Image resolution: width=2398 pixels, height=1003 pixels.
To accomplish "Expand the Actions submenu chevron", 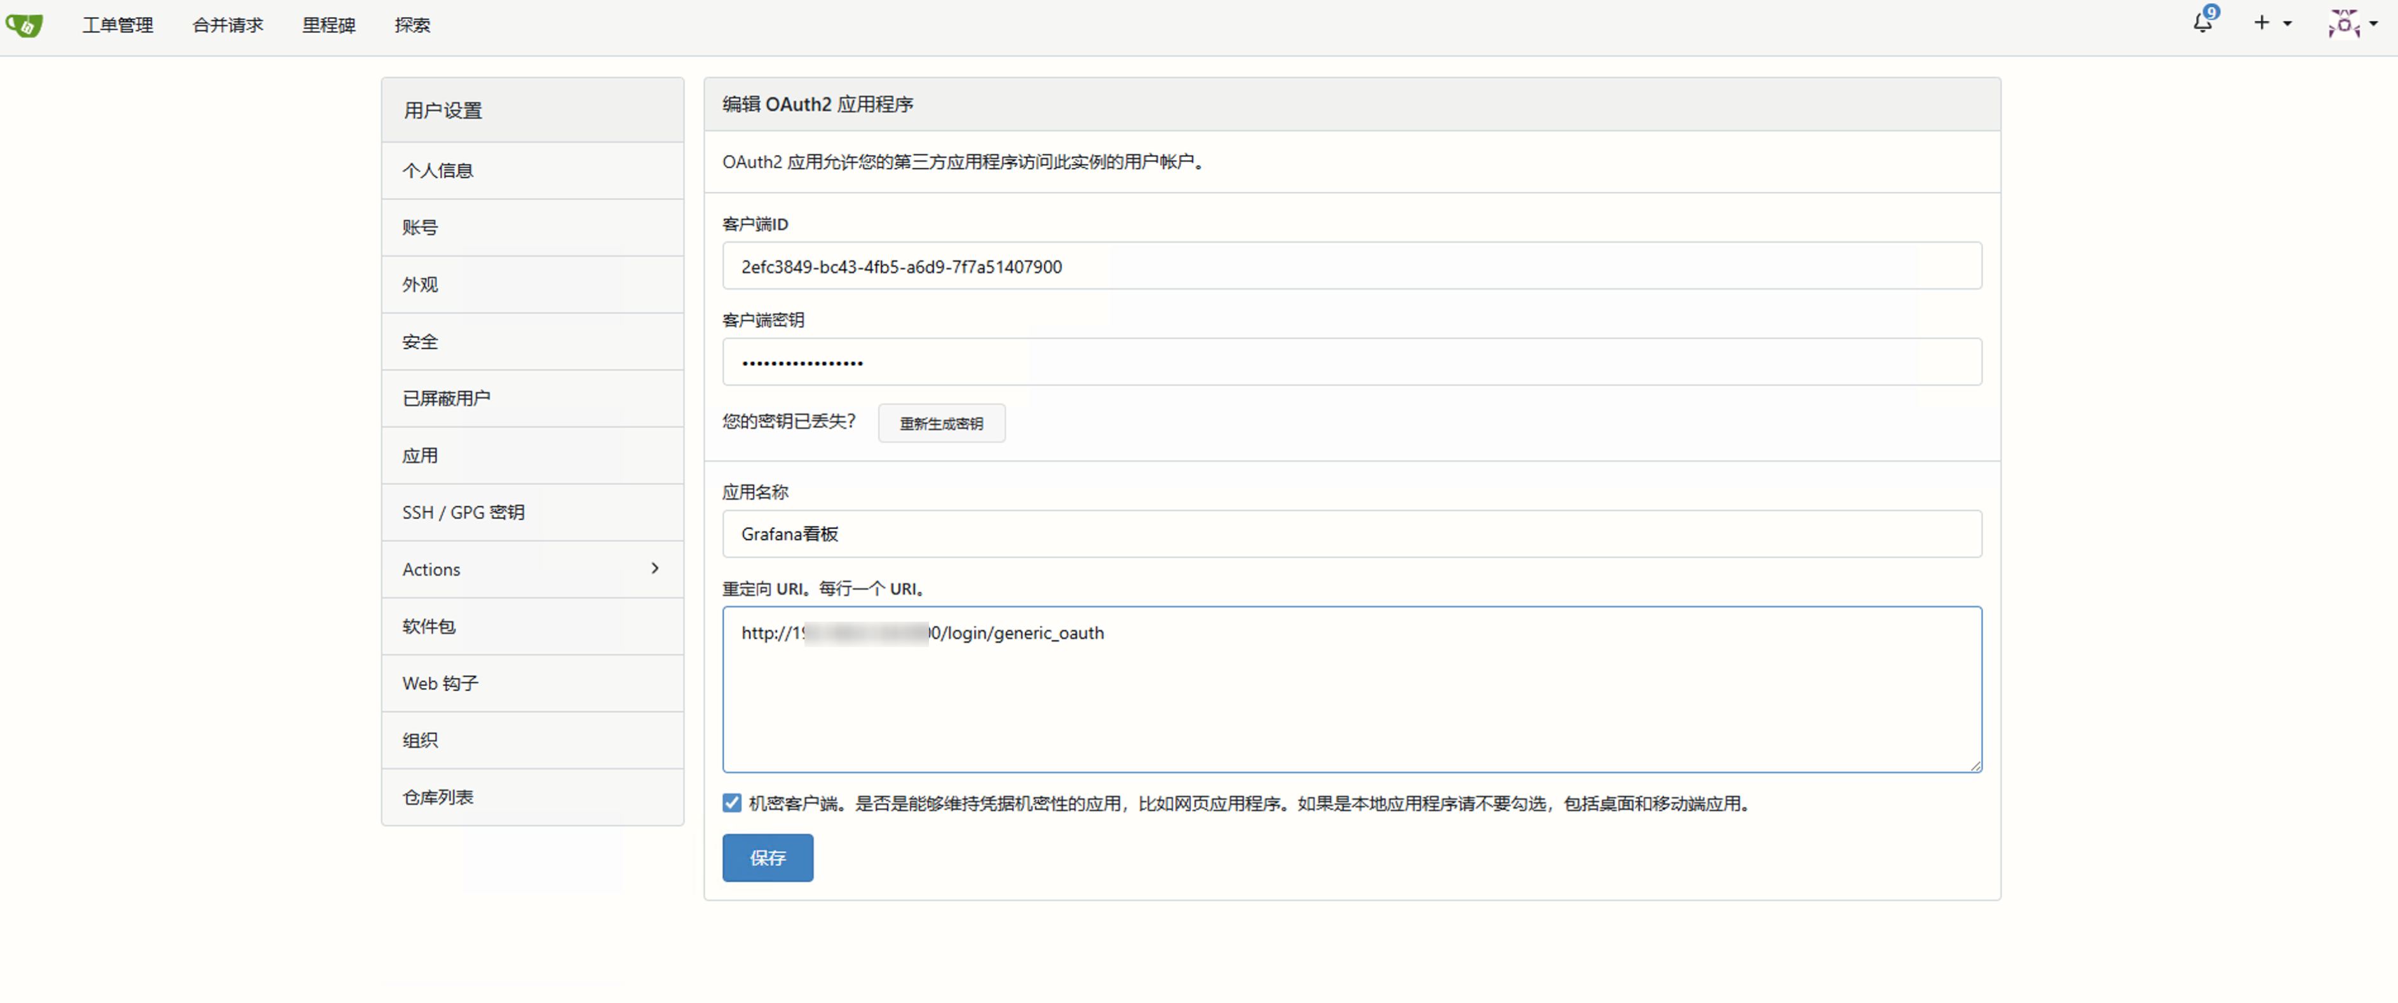I will (655, 568).
